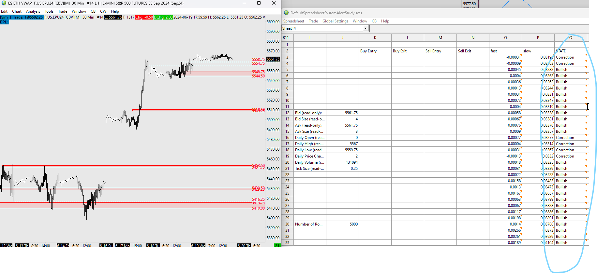The image size is (597, 274).
Task: Click the 5561.75 current price marker on chart scale
Action: coord(273,59)
